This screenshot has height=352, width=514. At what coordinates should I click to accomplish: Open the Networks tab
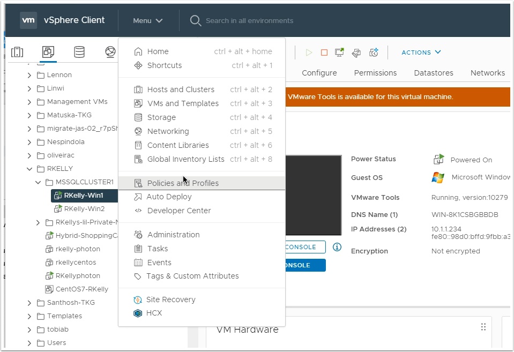pyautogui.click(x=488, y=73)
